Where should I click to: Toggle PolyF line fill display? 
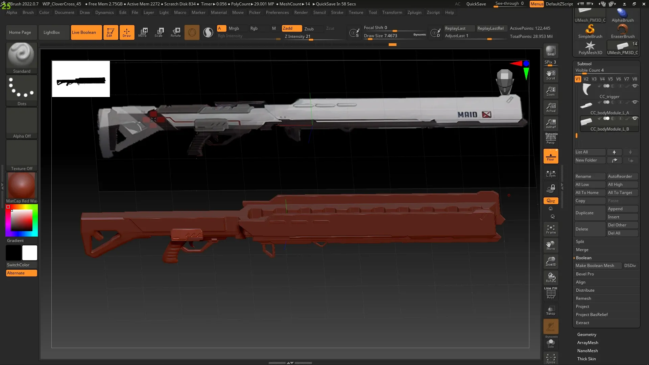pos(551,293)
